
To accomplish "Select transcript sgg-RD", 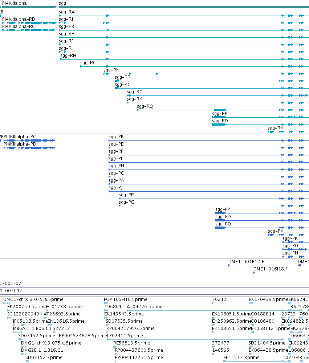I will (220, 121).
